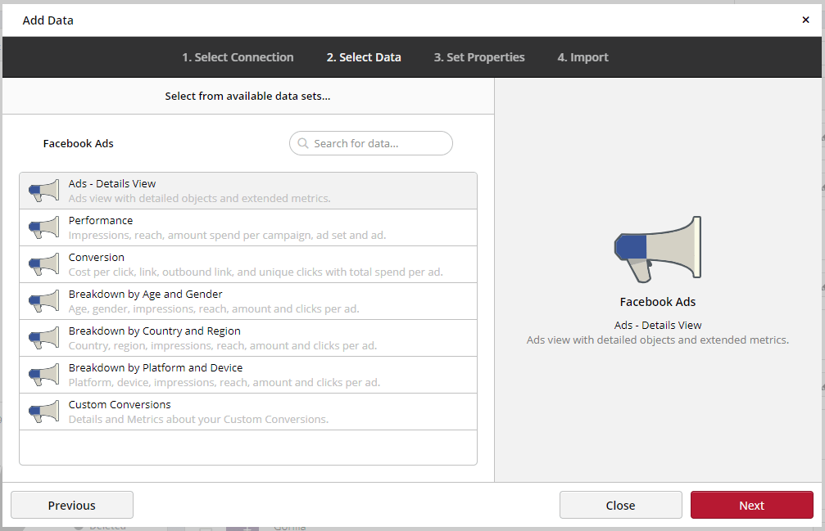Click 'Details and Metrics about your Custom Conversions'
Image resolution: width=825 pixels, height=531 pixels.
click(x=198, y=419)
